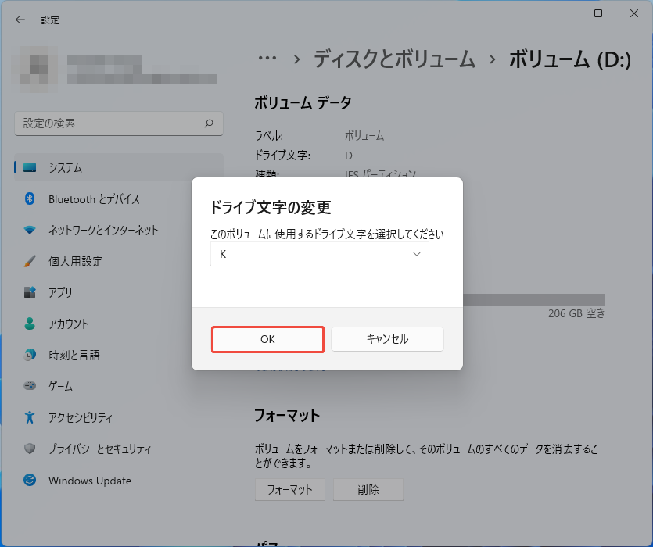Expand breadcrumb ellipsis menu

(267, 59)
